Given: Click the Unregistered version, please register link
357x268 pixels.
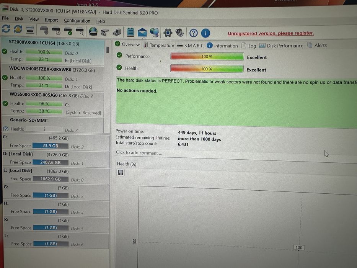Looking at the screenshot, I should 271,33.
